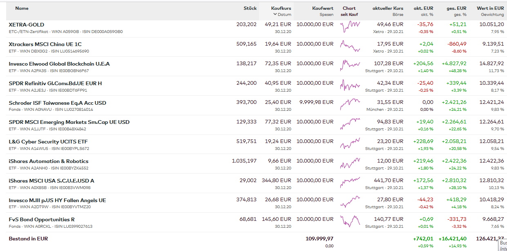The height and width of the screenshot is (251, 507).
Task: Sort by Gewichtung subheader
Action: click(x=492, y=15)
